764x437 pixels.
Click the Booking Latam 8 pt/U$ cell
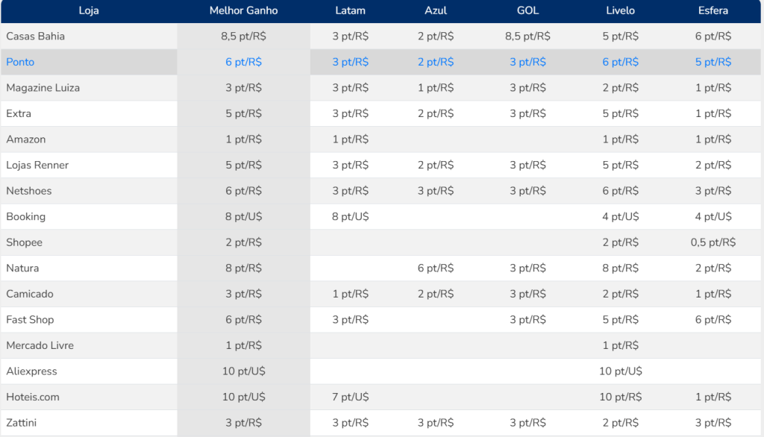[350, 217]
